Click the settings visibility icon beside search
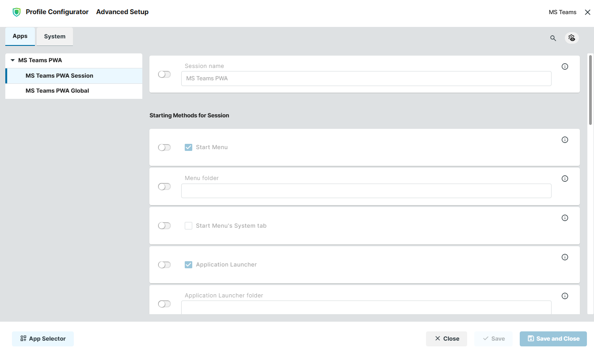 (572, 38)
